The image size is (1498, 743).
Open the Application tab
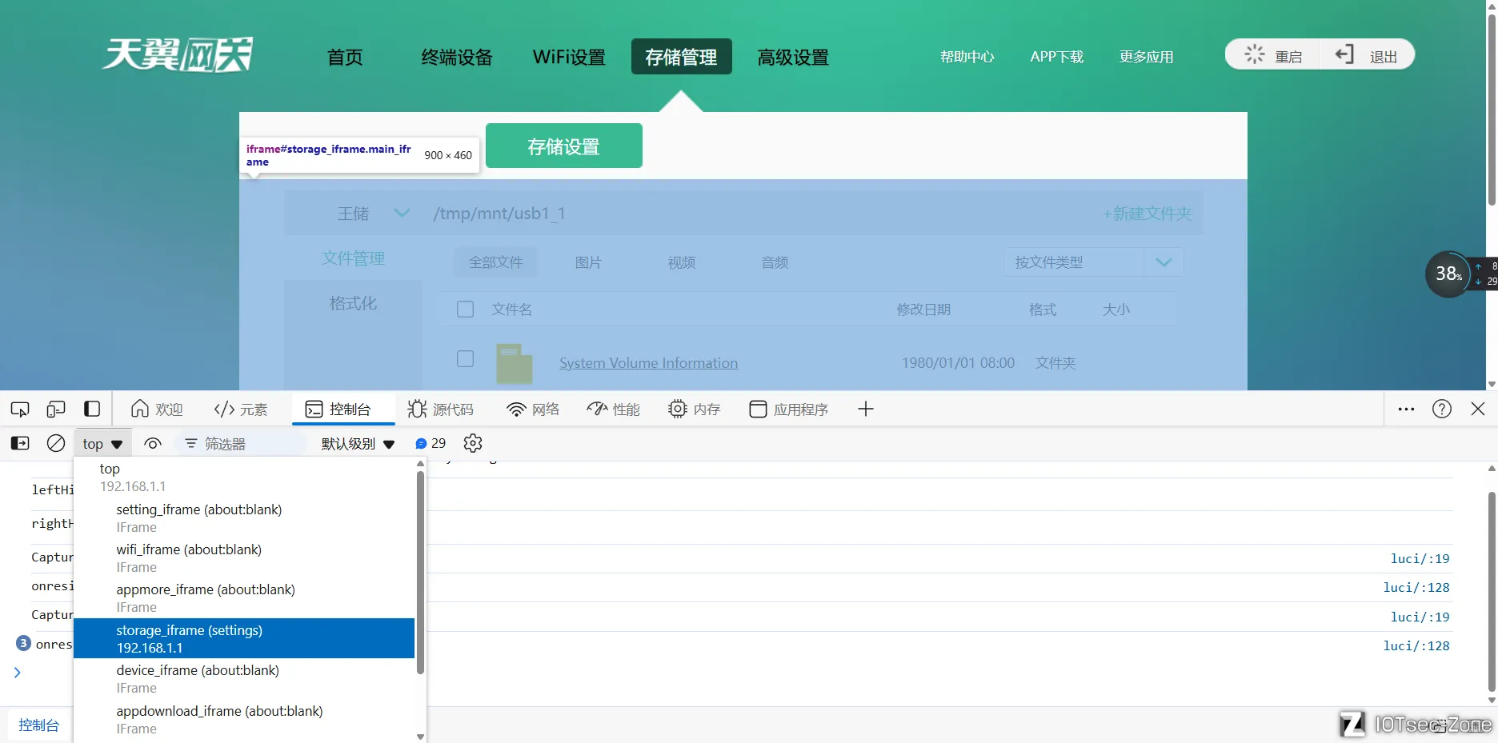coord(789,409)
